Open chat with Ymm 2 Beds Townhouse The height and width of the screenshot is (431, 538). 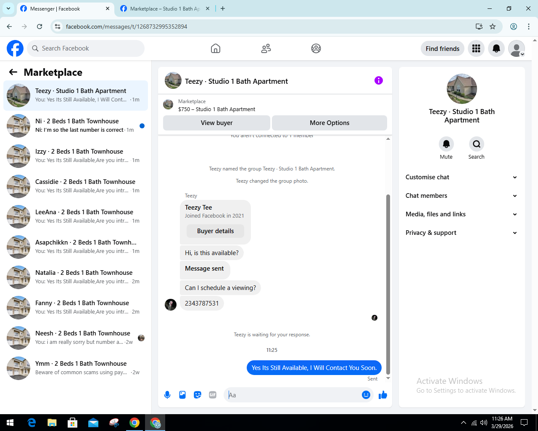pos(76,368)
